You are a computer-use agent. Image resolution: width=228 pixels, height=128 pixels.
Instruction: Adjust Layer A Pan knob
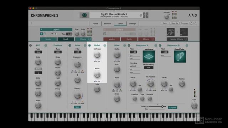click(77, 33)
